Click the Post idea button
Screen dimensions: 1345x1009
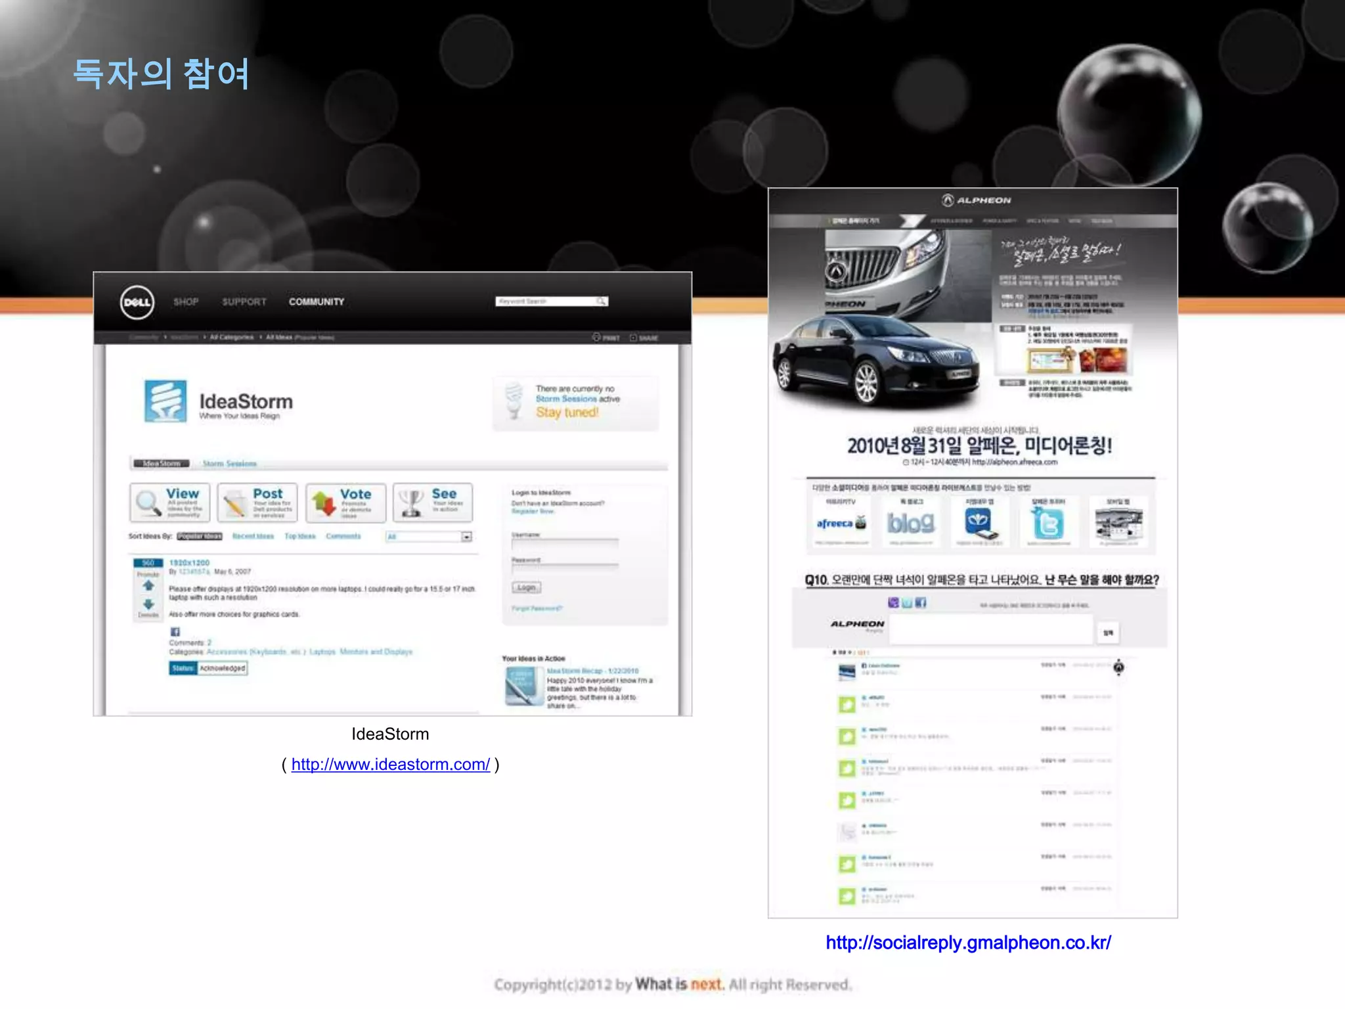tap(257, 503)
